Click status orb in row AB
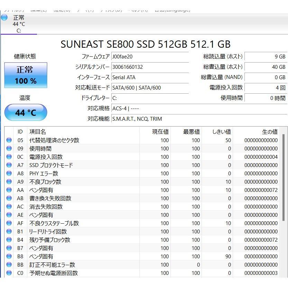The image size is (288, 288). click(x=9, y=198)
